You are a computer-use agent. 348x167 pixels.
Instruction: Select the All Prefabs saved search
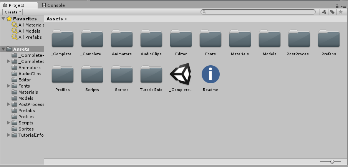(x=27, y=37)
